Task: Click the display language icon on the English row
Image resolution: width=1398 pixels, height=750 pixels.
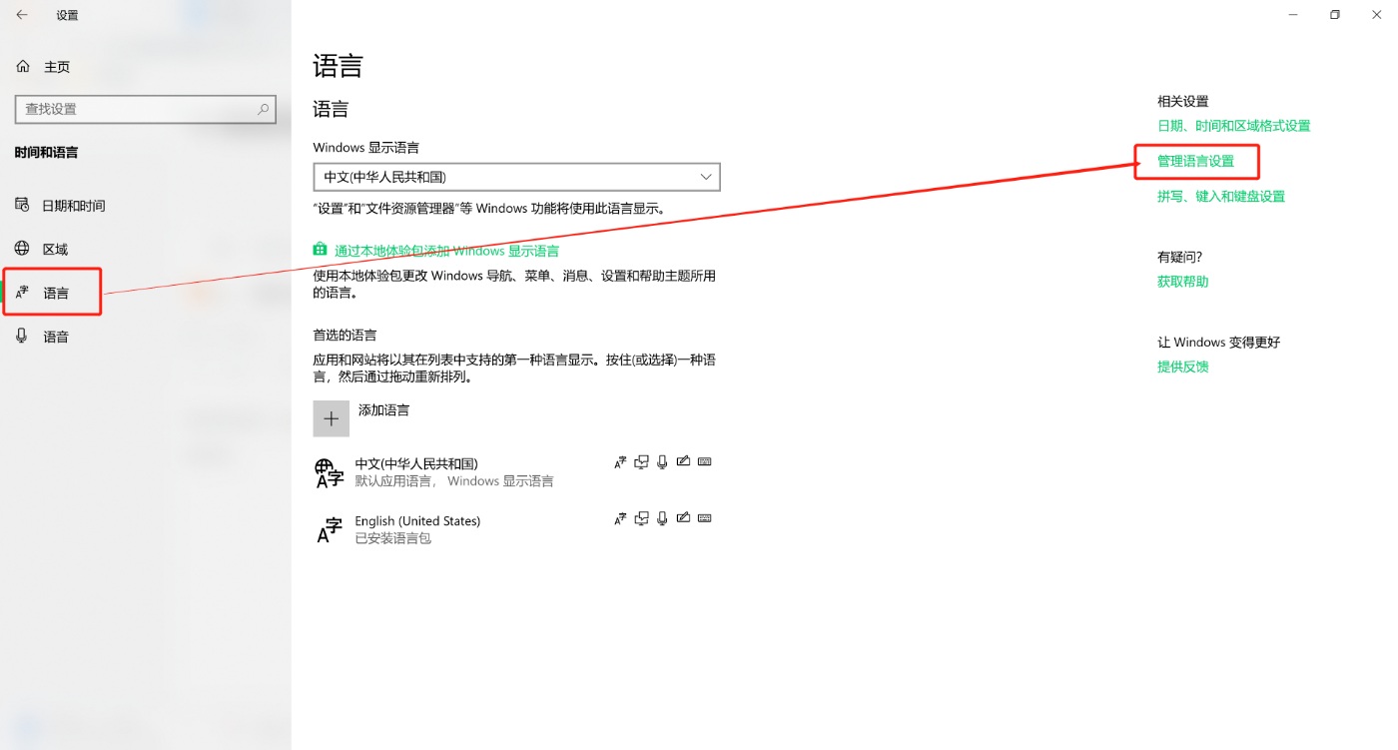Action: (620, 518)
